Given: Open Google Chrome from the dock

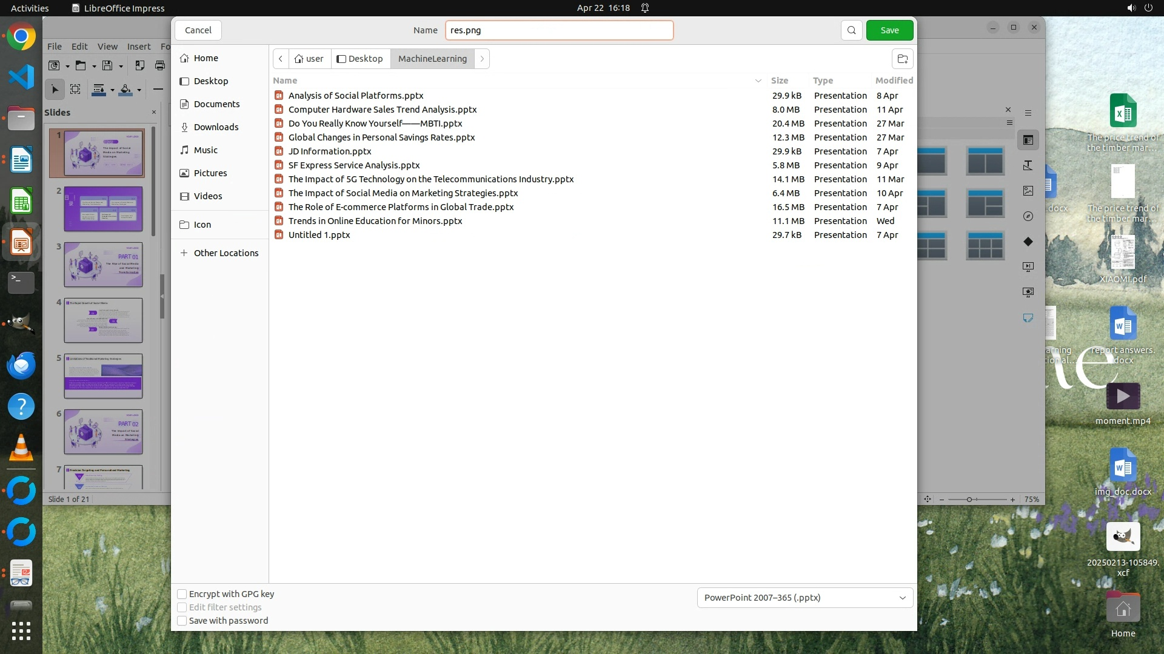Looking at the screenshot, I should 21,37.
